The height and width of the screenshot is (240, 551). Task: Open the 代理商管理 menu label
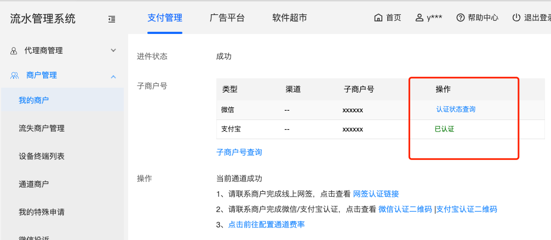(x=44, y=50)
